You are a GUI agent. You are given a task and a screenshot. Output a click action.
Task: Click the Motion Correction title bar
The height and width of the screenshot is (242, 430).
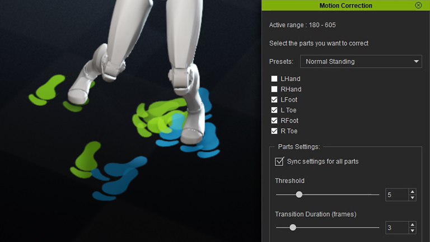(x=345, y=5)
